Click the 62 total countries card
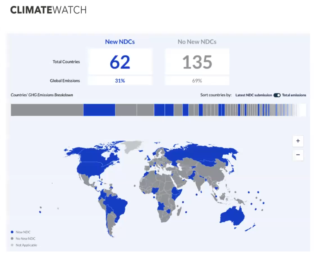Screen dimensions: 314x254 [x=120, y=62]
